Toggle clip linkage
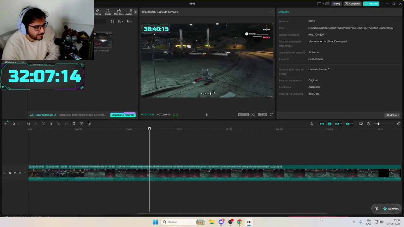This screenshot has width=404, height=227. [x=337, y=124]
